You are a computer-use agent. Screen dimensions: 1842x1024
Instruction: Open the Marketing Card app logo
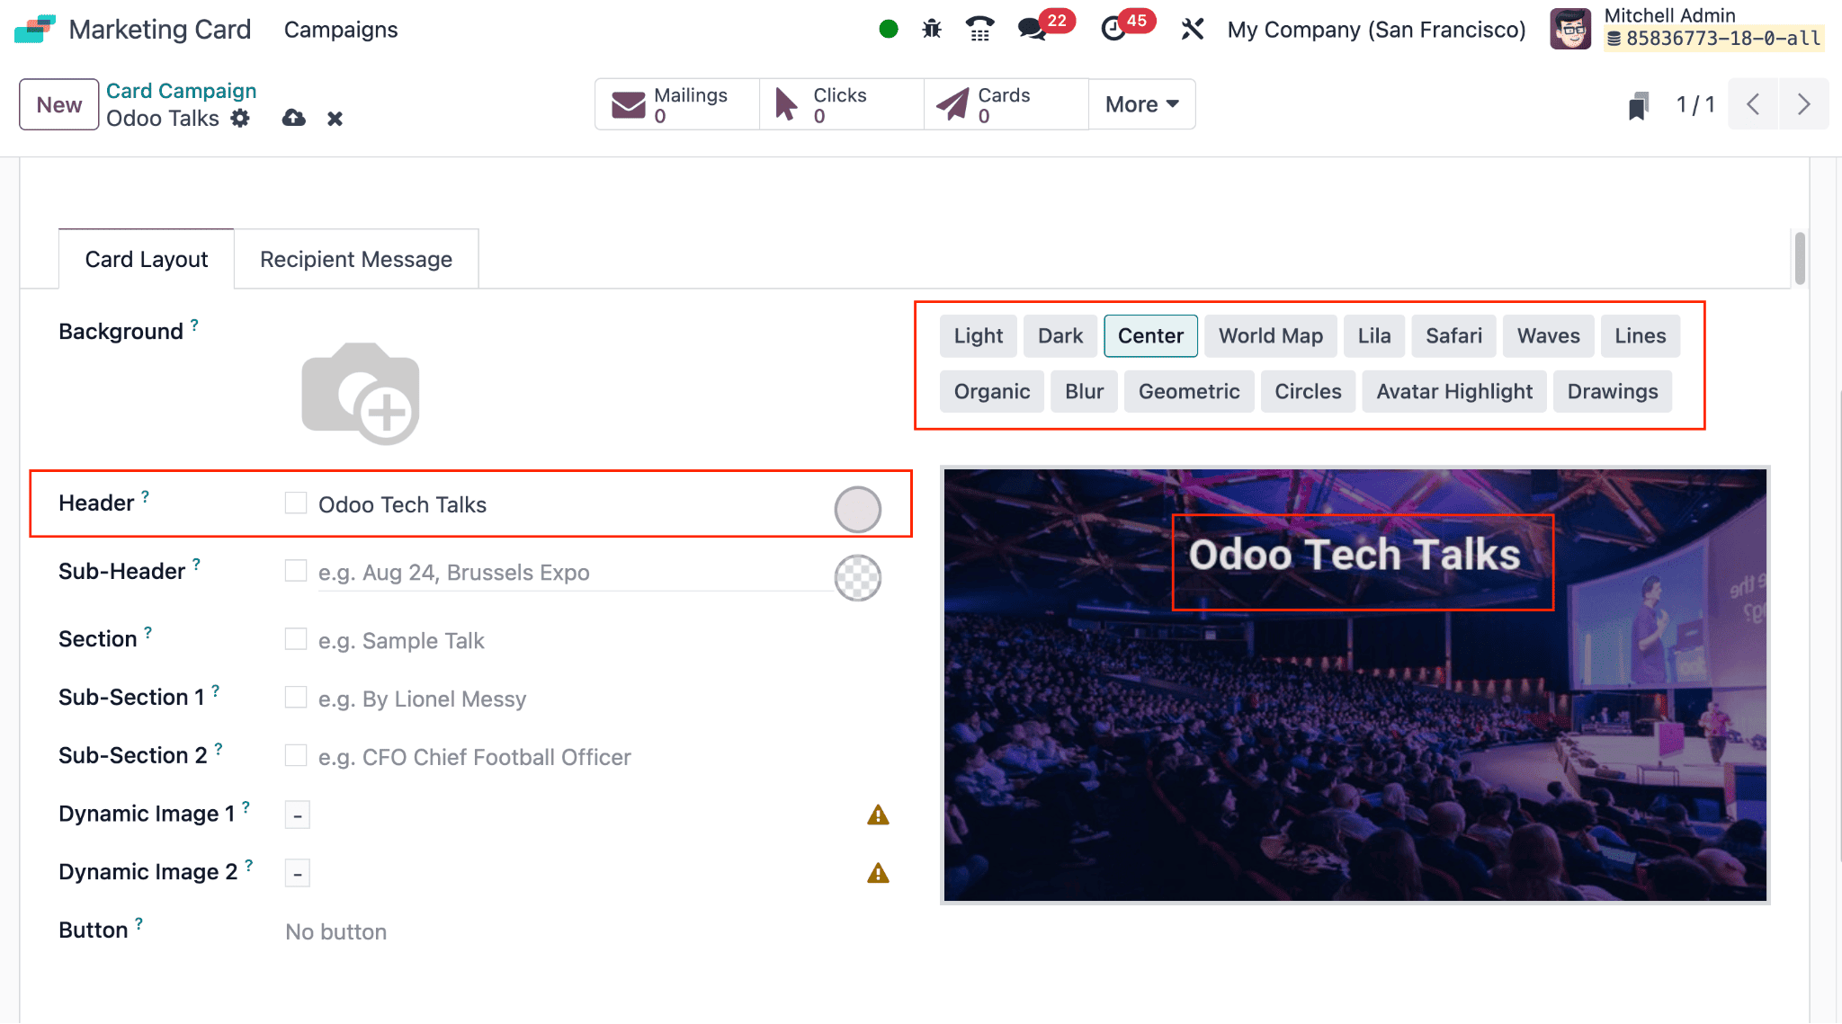pos(34,29)
